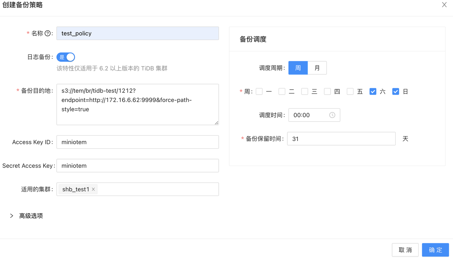The width and height of the screenshot is (453, 260).
Task: Check the 一 (Monday) checkbox
Action: tap(259, 91)
